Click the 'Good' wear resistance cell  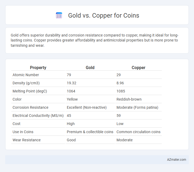click(71, 140)
